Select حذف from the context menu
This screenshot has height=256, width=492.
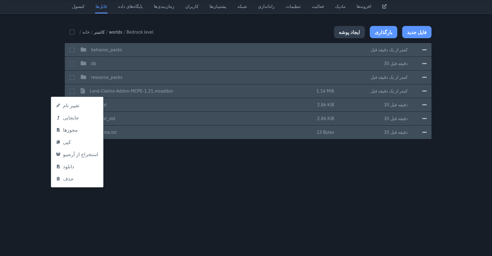pyautogui.click(x=77, y=179)
